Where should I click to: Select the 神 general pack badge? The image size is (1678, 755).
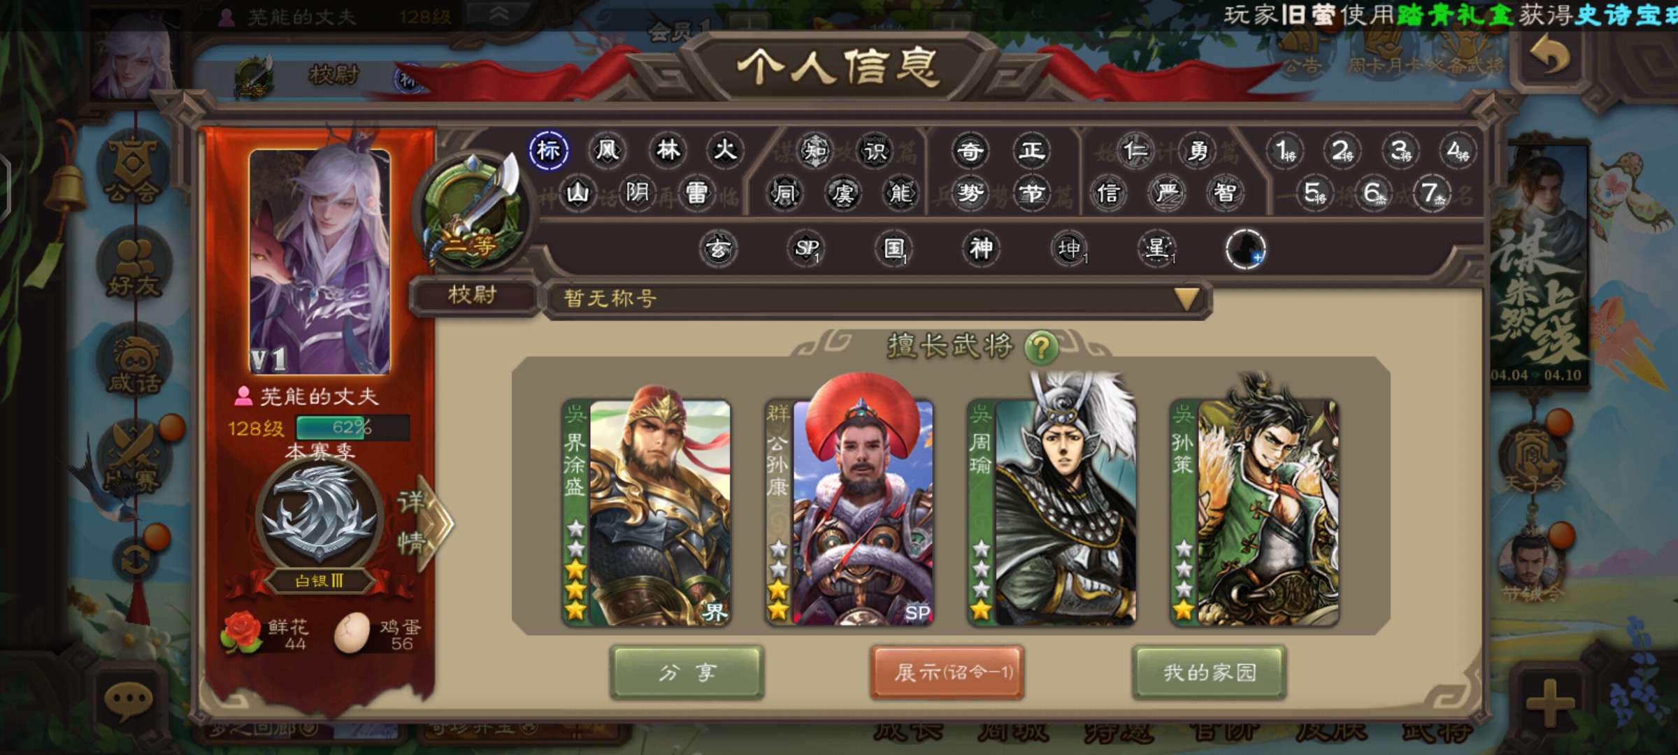click(981, 247)
